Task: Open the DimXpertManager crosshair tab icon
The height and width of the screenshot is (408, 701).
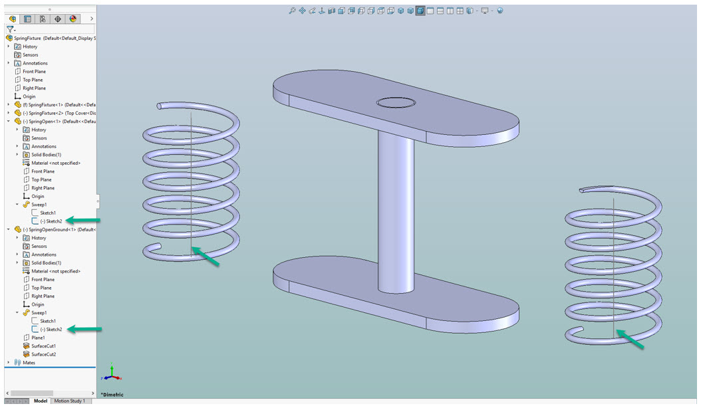Action: 58,19
